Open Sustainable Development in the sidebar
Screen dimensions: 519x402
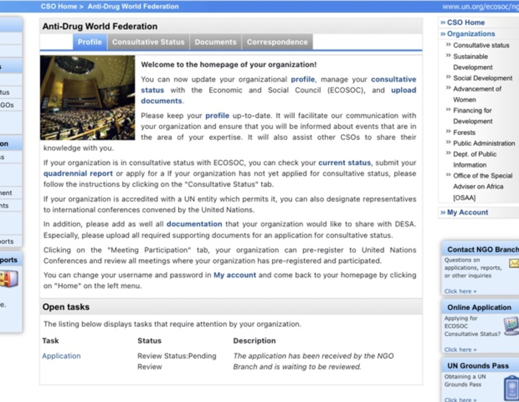pos(473,62)
